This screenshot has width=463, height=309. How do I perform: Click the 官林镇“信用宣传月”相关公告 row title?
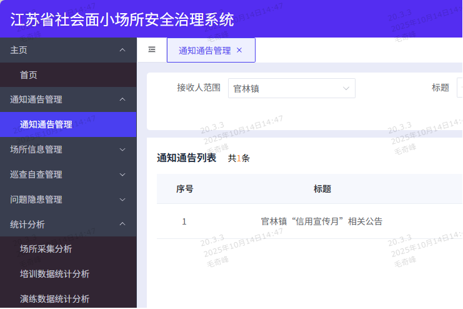tap(321, 221)
